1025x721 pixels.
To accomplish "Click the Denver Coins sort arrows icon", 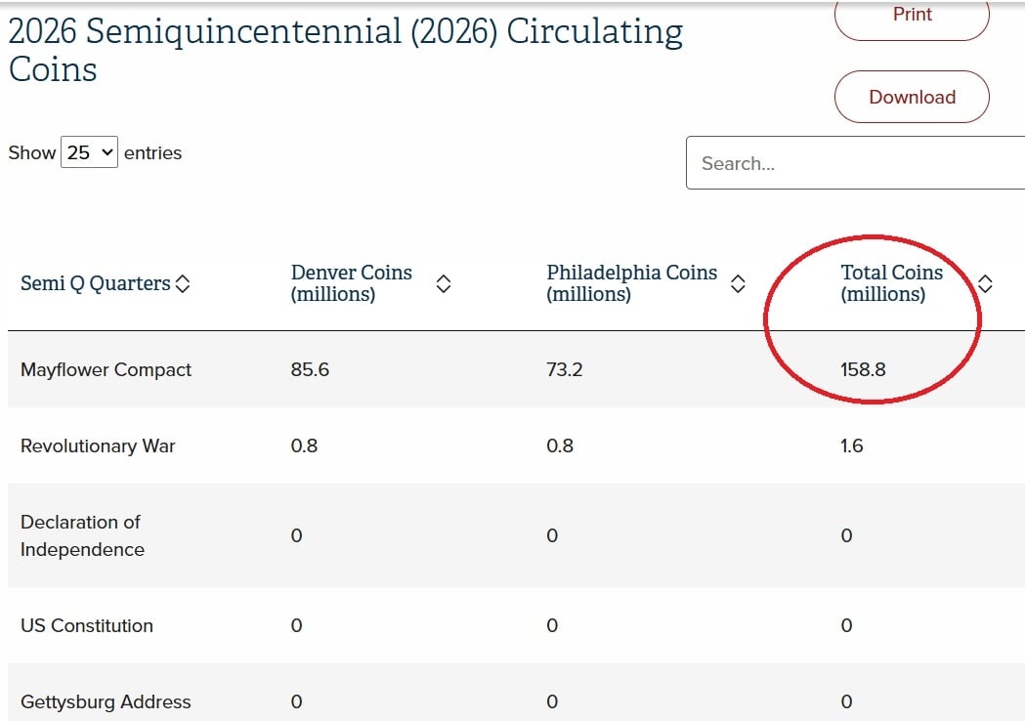I will [x=443, y=283].
